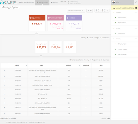Click the checkmark next to Banner Upload
Image resolution: width=138 pixels, height=124 pixels.
coord(116,54)
